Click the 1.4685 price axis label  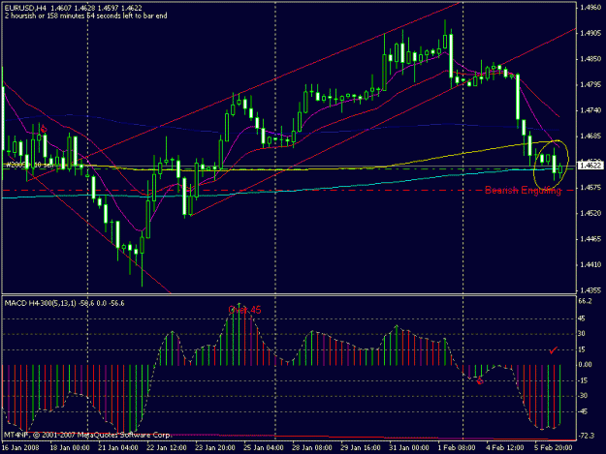[x=590, y=136]
